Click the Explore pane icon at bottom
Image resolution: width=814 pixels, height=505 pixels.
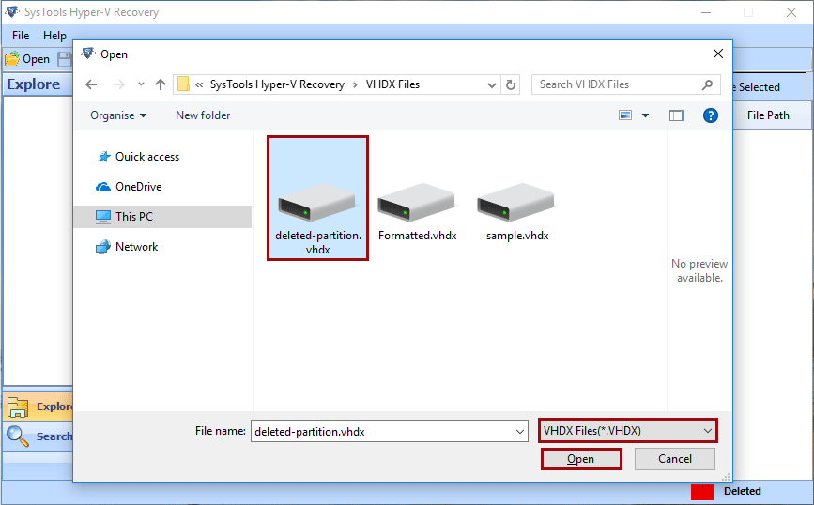[18, 406]
